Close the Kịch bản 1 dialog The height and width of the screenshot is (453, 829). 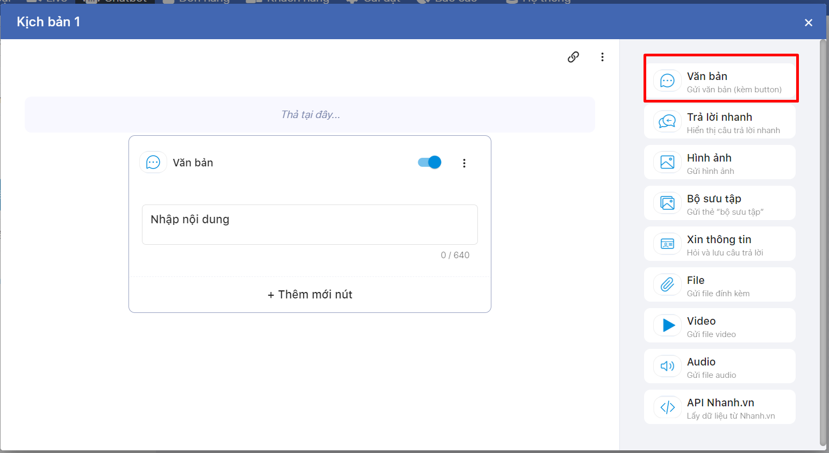pyautogui.click(x=808, y=23)
